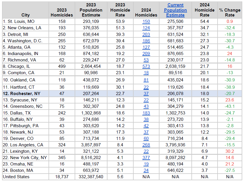Screen dimensions: 244x182
Task: Select New York City 2023 population 8,516,202
Action: tap(91, 158)
